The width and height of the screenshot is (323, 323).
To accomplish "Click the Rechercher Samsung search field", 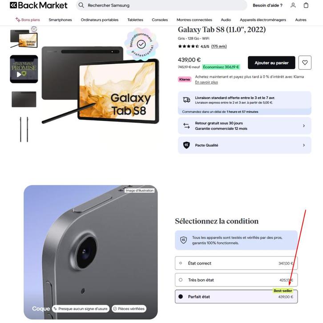I will tap(161, 5).
